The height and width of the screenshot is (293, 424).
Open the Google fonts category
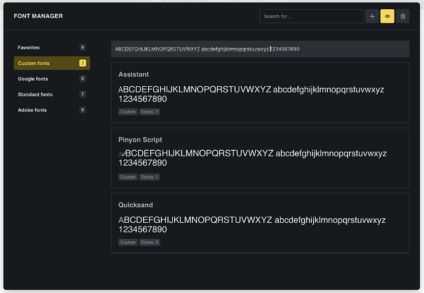[52, 79]
